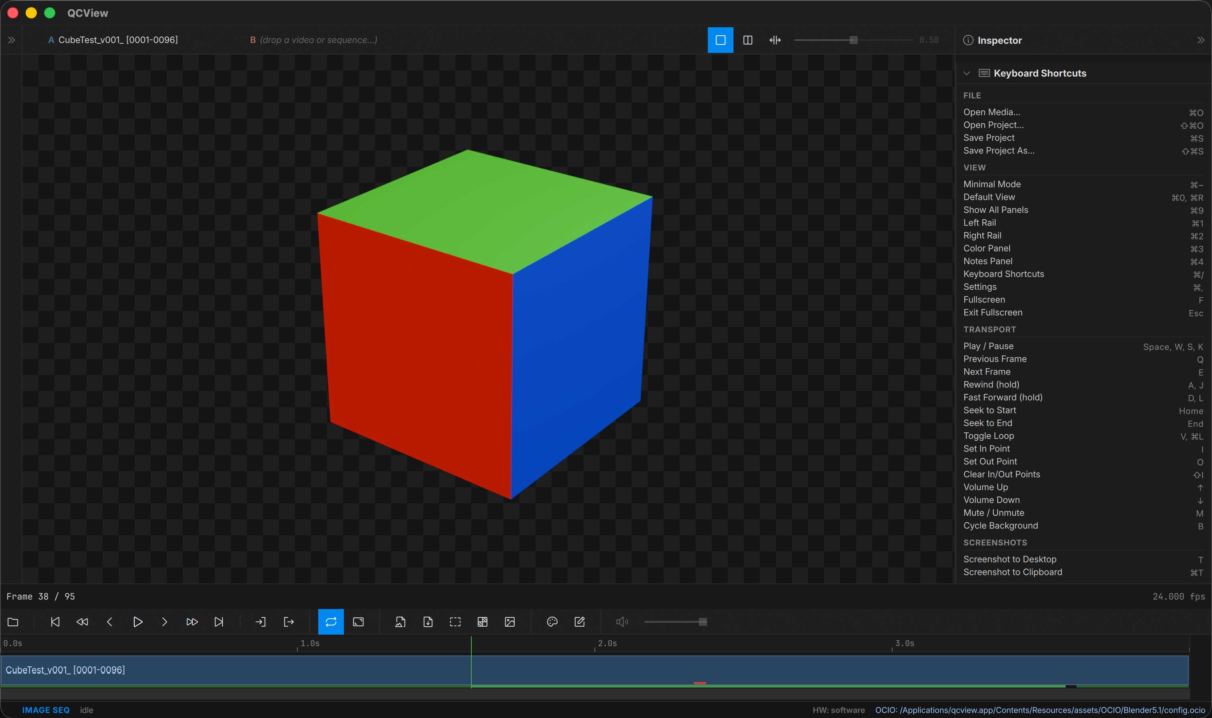The width and height of the screenshot is (1212, 718).
Task: Click the image picture icon
Action: [510, 622]
